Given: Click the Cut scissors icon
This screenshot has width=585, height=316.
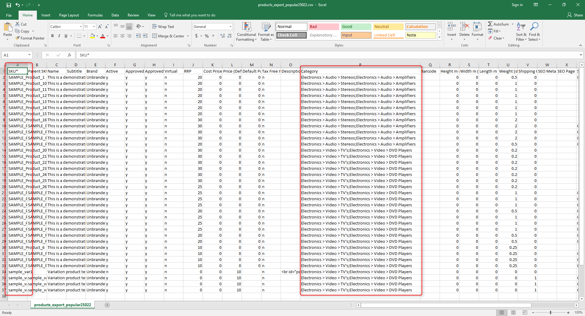Looking at the screenshot, I should coord(18,24).
